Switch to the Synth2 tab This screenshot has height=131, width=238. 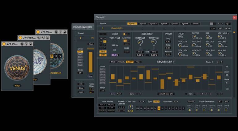tap(143, 23)
